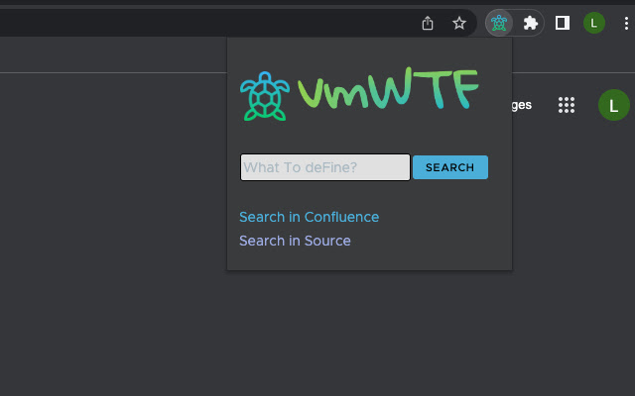The width and height of the screenshot is (635, 396).
Task: Open the Google account avatar on page
Action: pyautogui.click(x=613, y=105)
